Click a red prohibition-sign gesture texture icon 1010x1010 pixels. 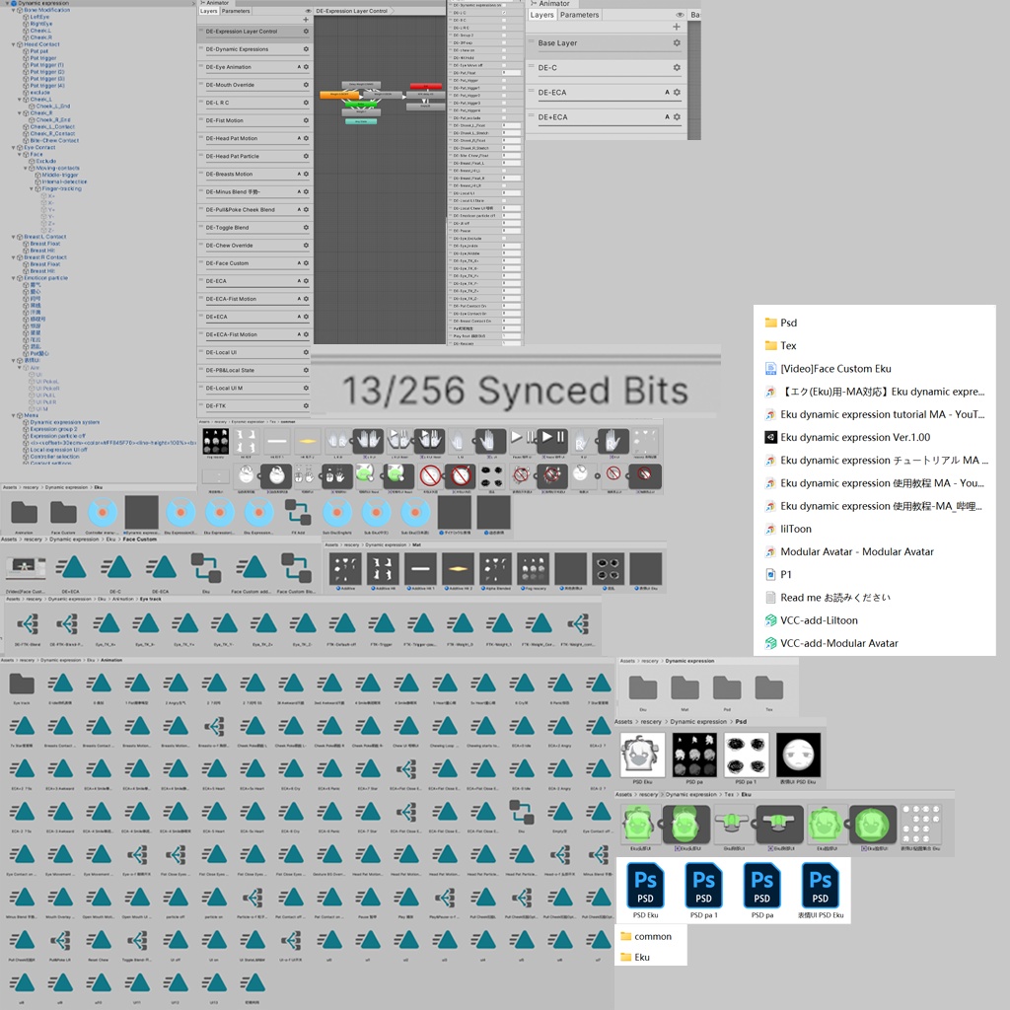click(x=431, y=475)
